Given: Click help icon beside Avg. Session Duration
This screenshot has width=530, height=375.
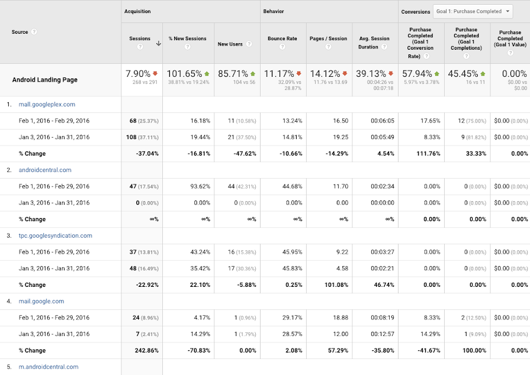Looking at the screenshot, I should [384, 47].
